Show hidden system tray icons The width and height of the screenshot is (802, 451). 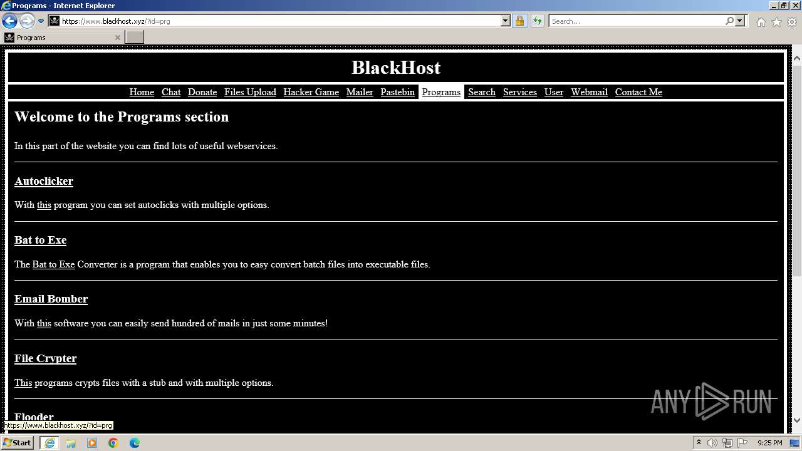tap(699, 443)
